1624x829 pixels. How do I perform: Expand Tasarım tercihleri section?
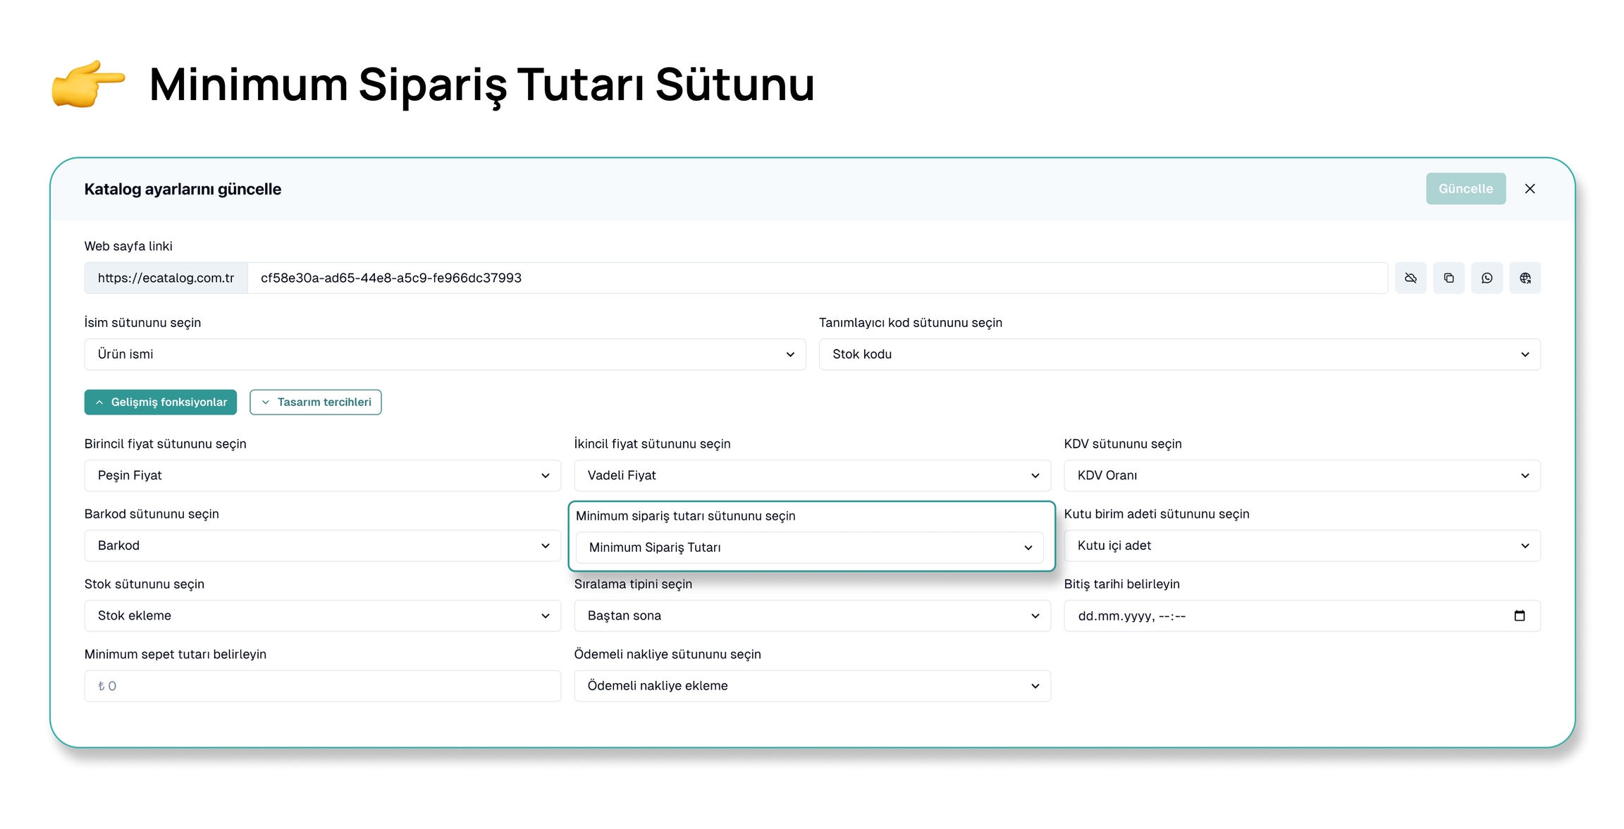[x=315, y=402]
